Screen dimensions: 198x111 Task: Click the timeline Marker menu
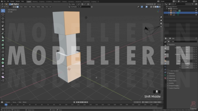24,102
